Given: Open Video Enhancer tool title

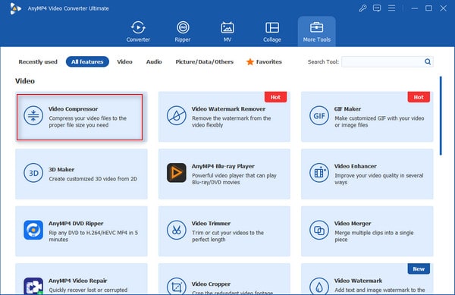Looking at the screenshot, I should 356,166.
